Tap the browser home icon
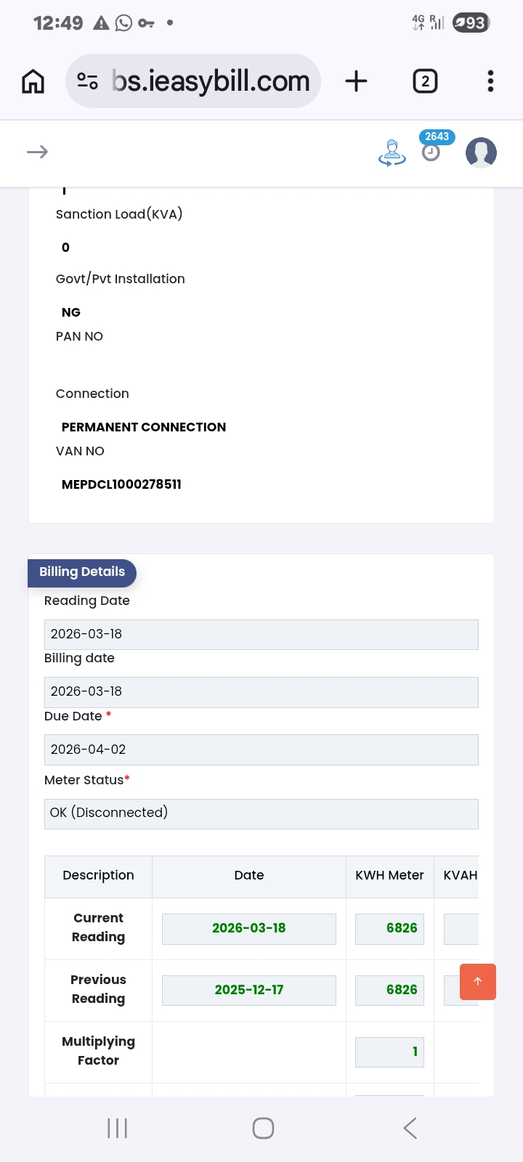The image size is (523, 1162). coord(33,81)
